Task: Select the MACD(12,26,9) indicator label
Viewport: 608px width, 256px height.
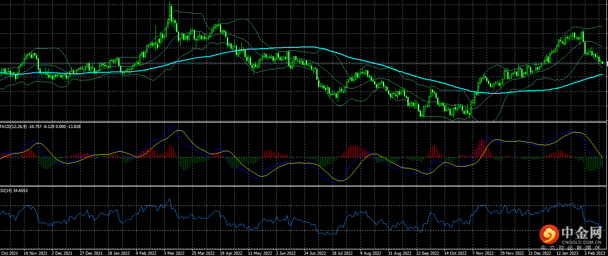Action: [13, 126]
